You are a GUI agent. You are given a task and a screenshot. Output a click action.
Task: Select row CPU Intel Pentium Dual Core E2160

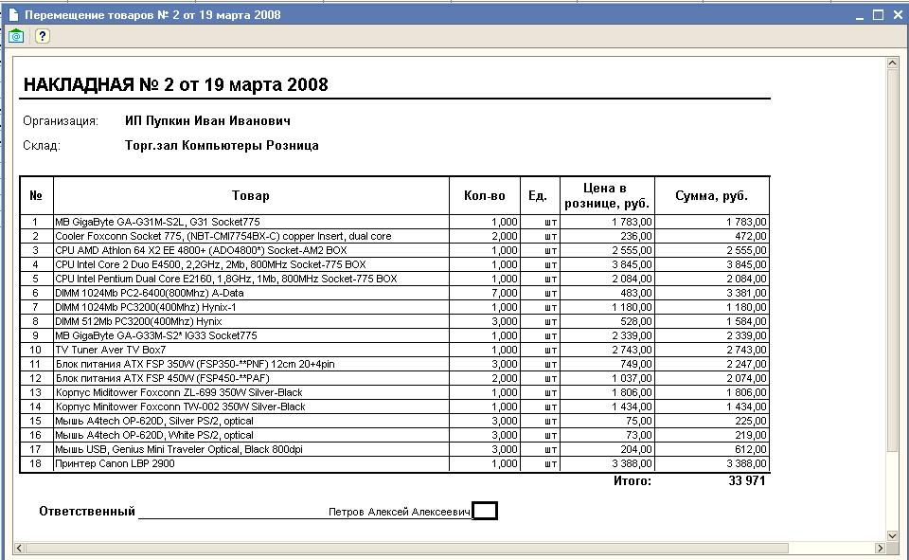394,279
